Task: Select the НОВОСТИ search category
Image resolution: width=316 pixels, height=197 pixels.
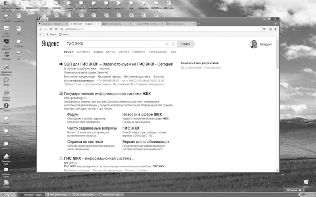Action: click(139, 52)
